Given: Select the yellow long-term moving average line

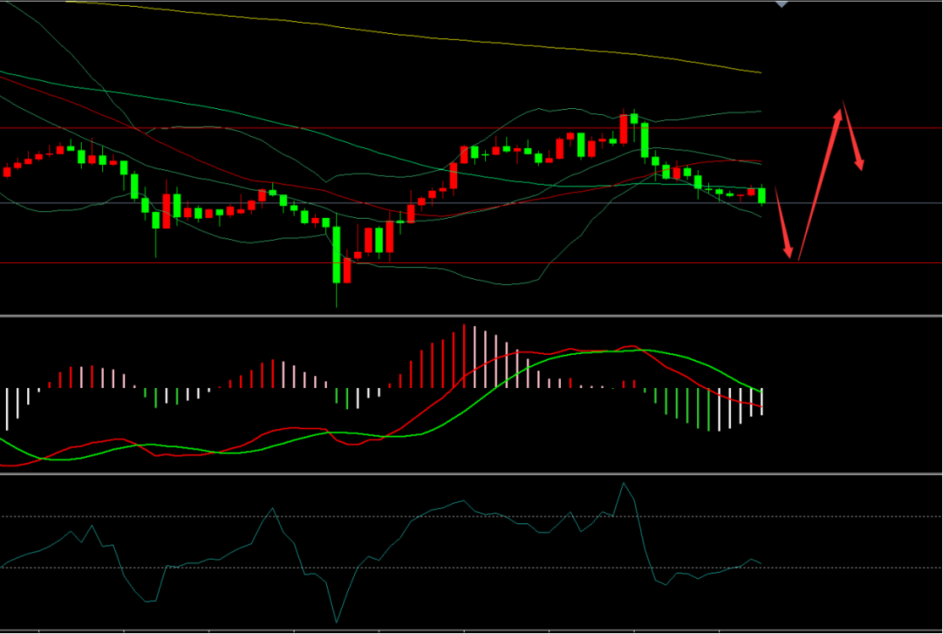Looking at the screenshot, I should click(x=415, y=35).
